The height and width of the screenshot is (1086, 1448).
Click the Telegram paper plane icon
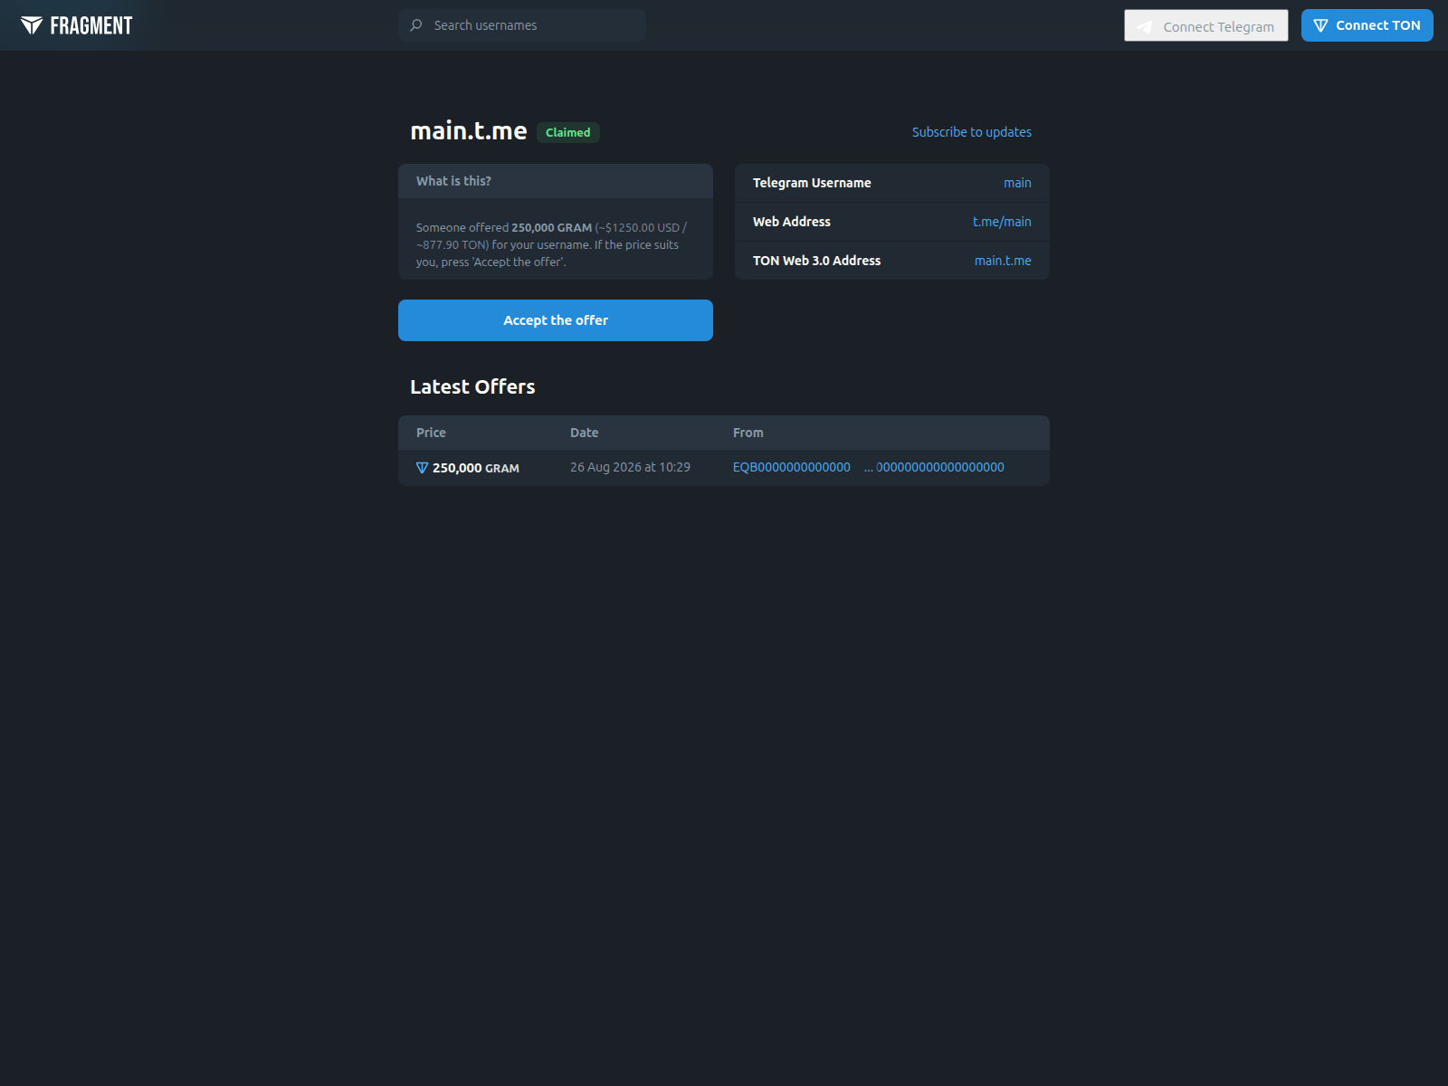pos(1145,26)
